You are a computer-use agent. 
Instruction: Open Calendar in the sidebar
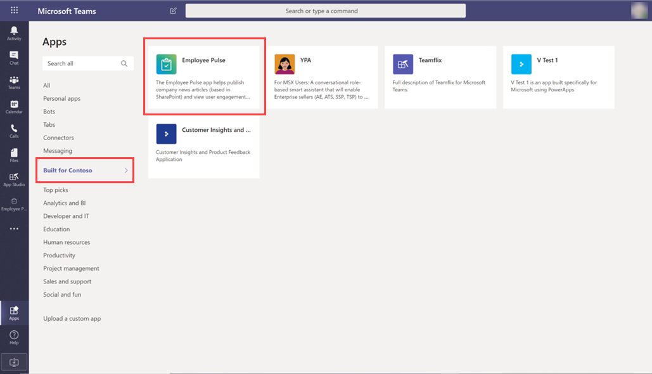14,106
